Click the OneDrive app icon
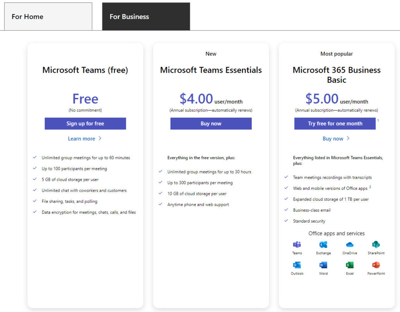 coord(350,245)
